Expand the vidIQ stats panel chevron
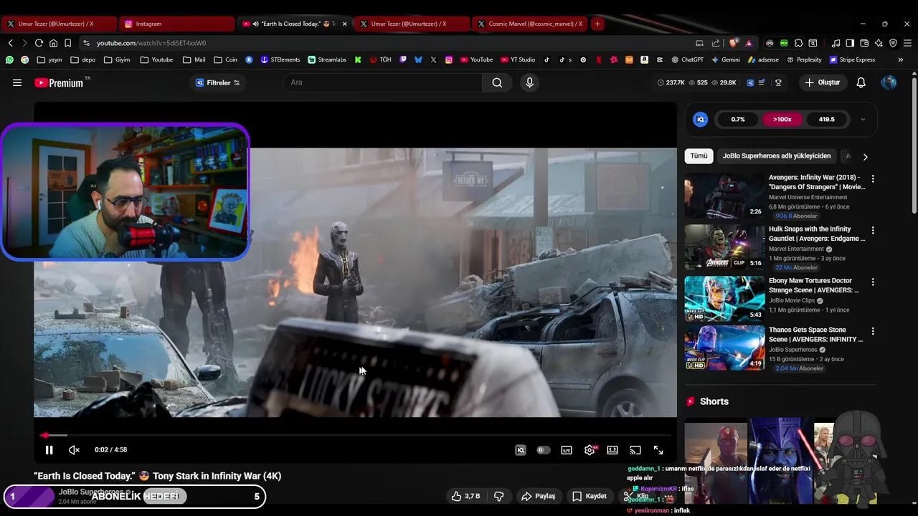 click(x=863, y=120)
